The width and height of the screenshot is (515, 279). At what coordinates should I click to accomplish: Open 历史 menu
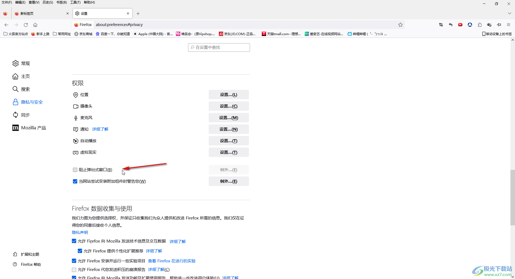(48, 2)
